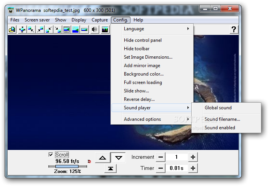Expand the Sound player submenu

point(152,108)
